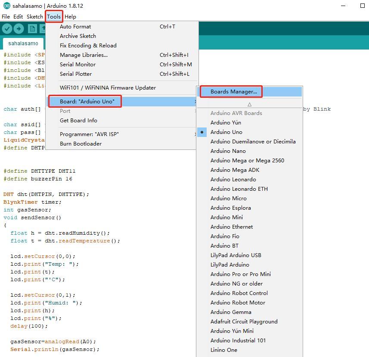Click the Verify checkmark toolbar icon
Image resolution: width=369 pixels, height=357 pixels.
[7, 29]
